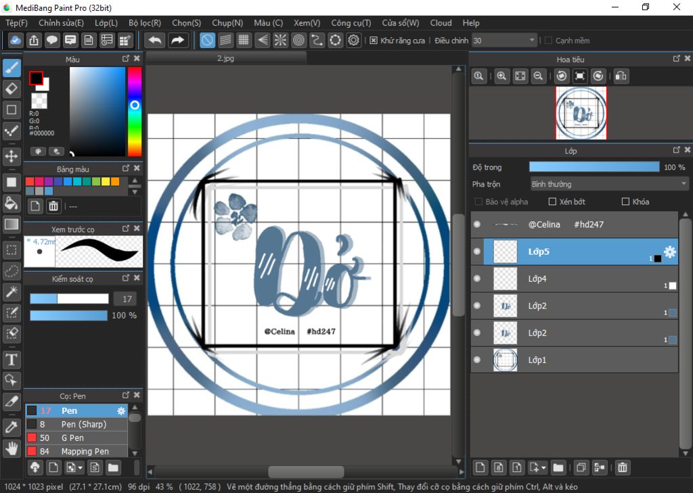The width and height of the screenshot is (693, 493).
Task: Open the add layer dropdown arrow in Lớp panel
Action: [x=543, y=467]
